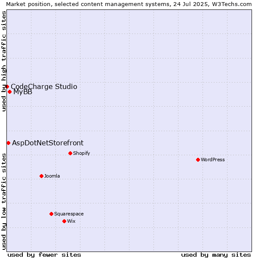
Task: Select the 'Wix' label text
Action: point(71,221)
